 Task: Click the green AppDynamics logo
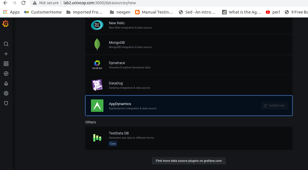97,106
